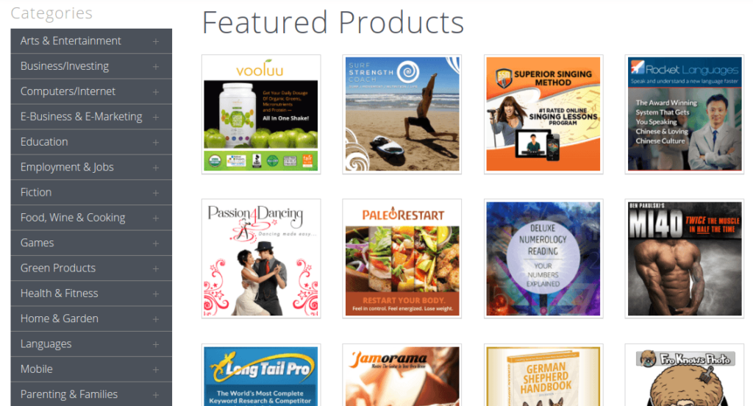Select the Superior Singing Method product

click(543, 114)
